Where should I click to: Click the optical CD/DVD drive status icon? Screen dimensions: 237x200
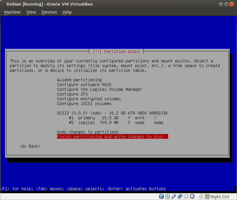[x=168, y=196]
